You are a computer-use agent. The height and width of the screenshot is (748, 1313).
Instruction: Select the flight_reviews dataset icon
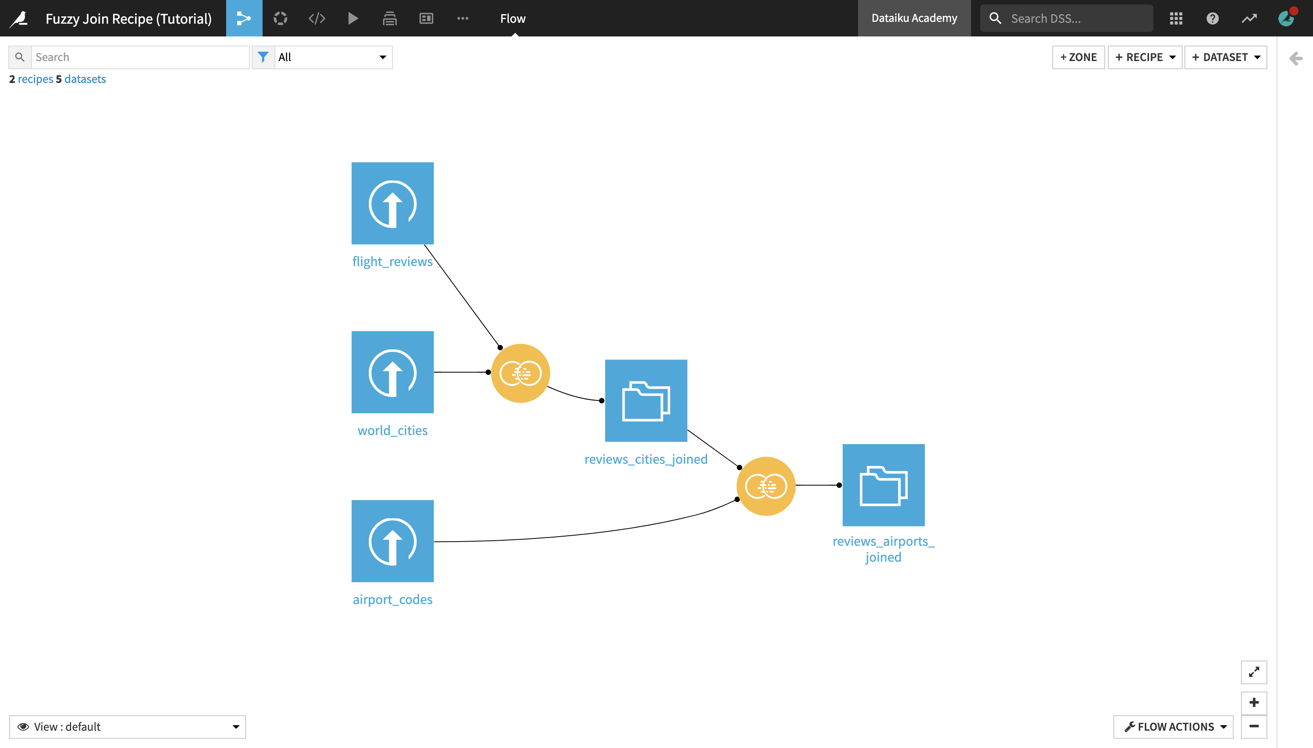(x=393, y=204)
